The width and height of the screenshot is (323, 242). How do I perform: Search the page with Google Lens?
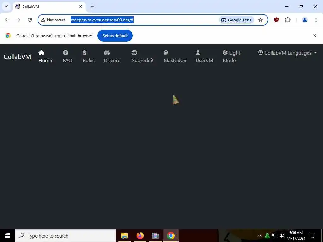point(236,20)
